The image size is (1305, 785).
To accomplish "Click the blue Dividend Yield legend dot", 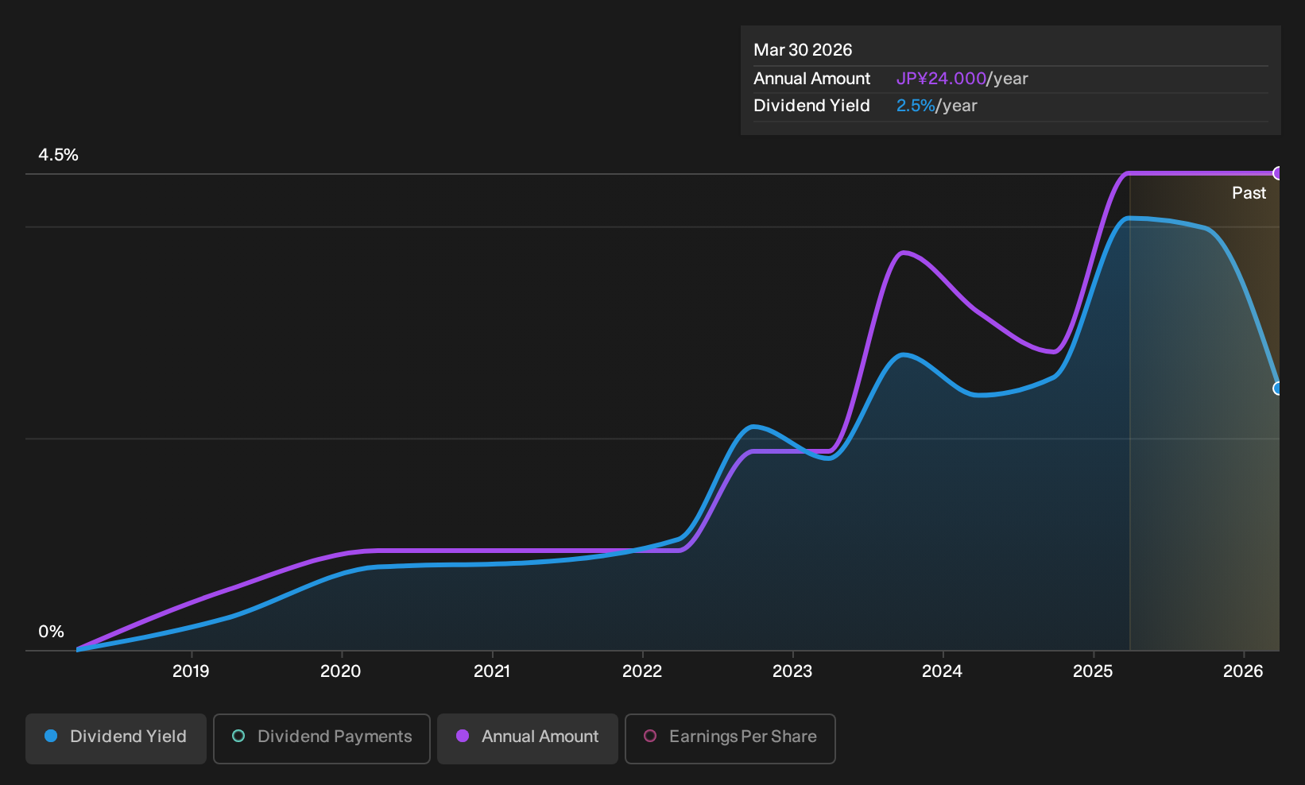I will pos(51,737).
